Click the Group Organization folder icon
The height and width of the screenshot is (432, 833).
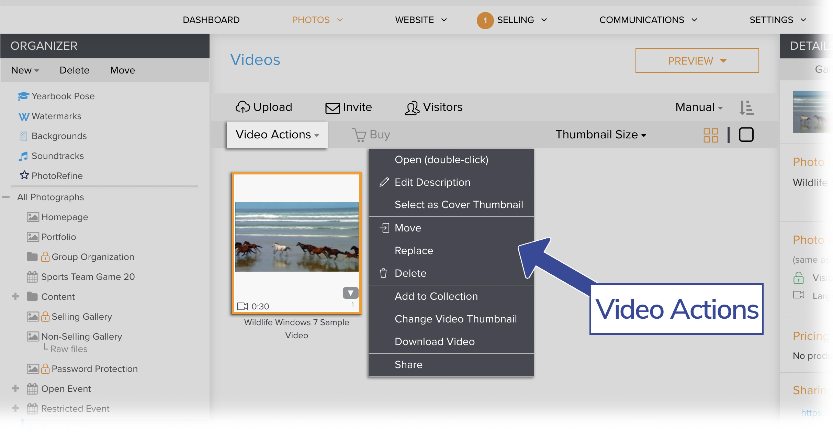[32, 257]
